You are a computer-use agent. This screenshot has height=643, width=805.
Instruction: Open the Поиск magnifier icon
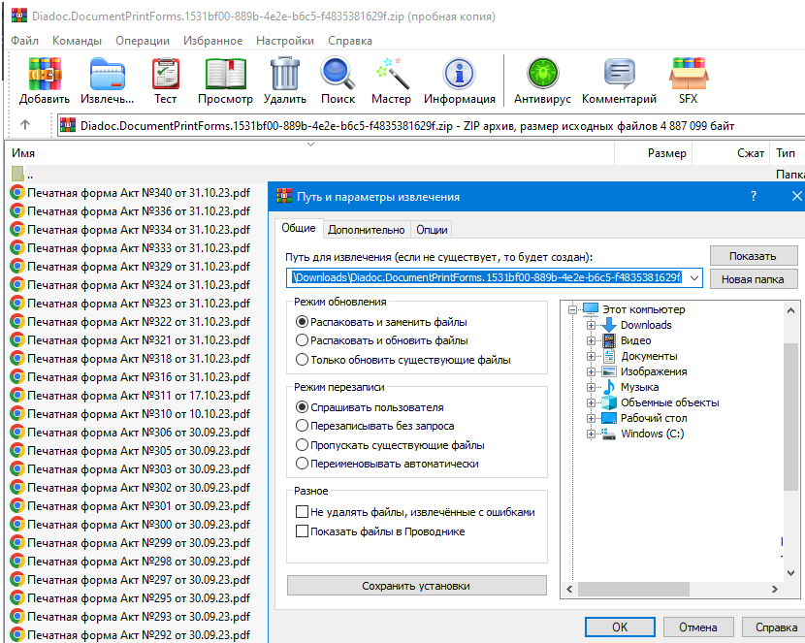(x=338, y=74)
